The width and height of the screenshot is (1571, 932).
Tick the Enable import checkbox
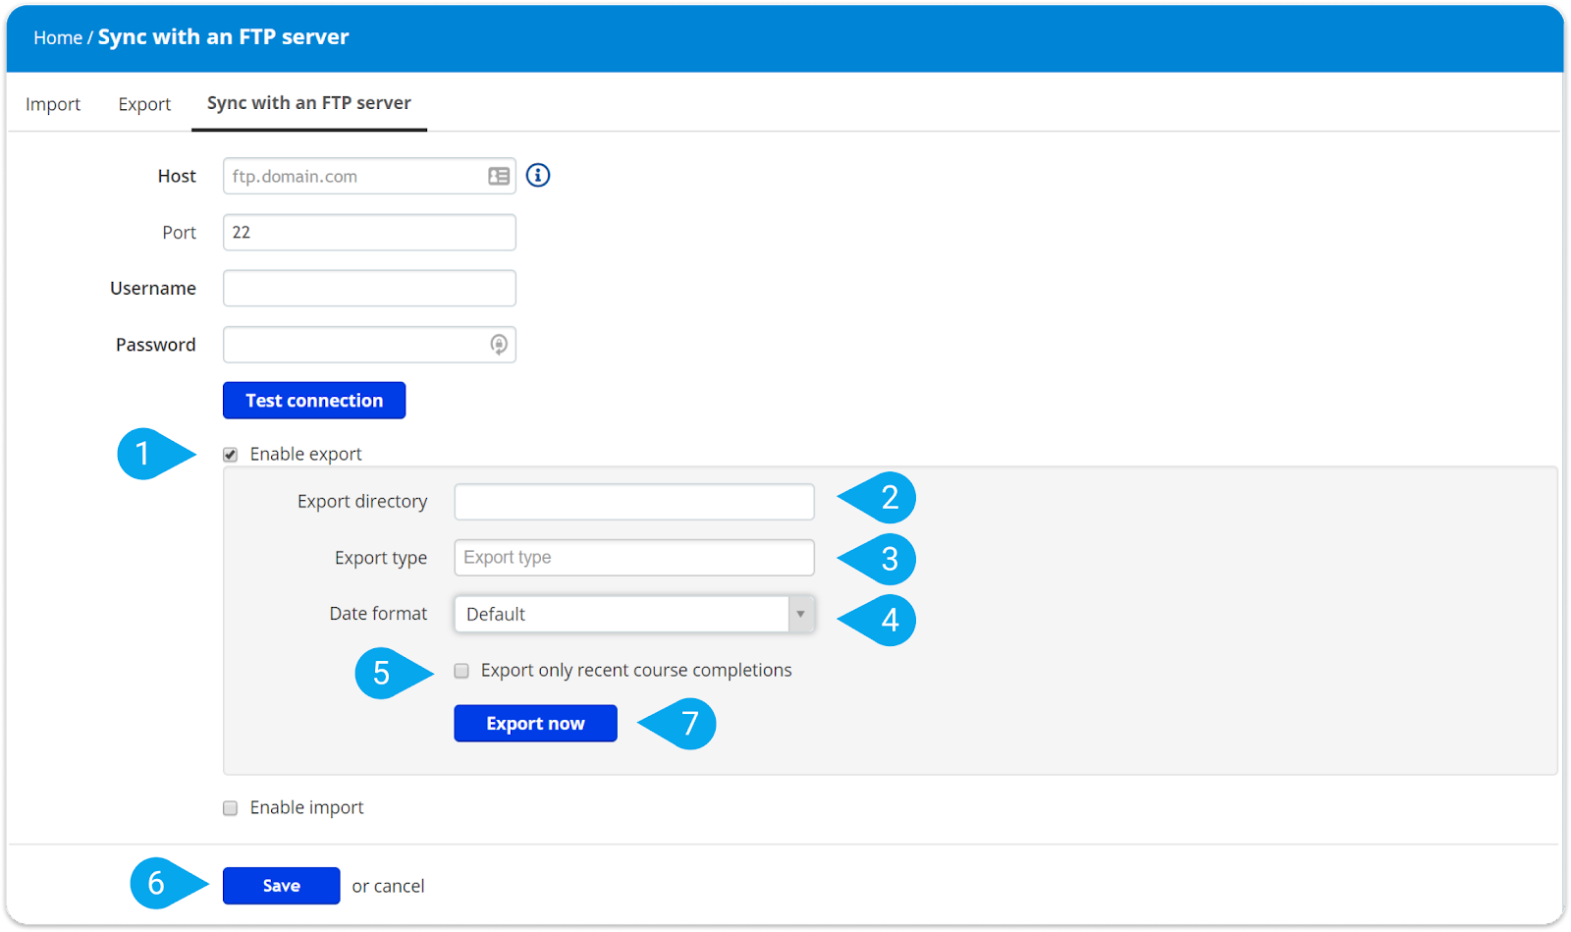pos(231,808)
